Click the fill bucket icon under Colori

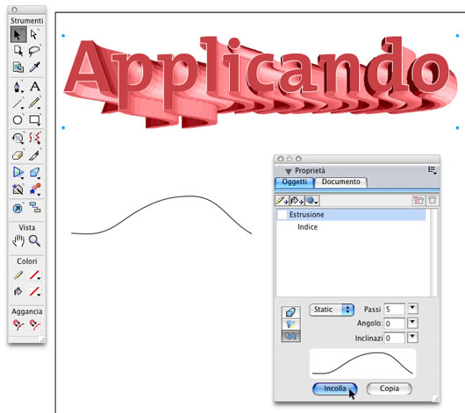tap(18, 291)
